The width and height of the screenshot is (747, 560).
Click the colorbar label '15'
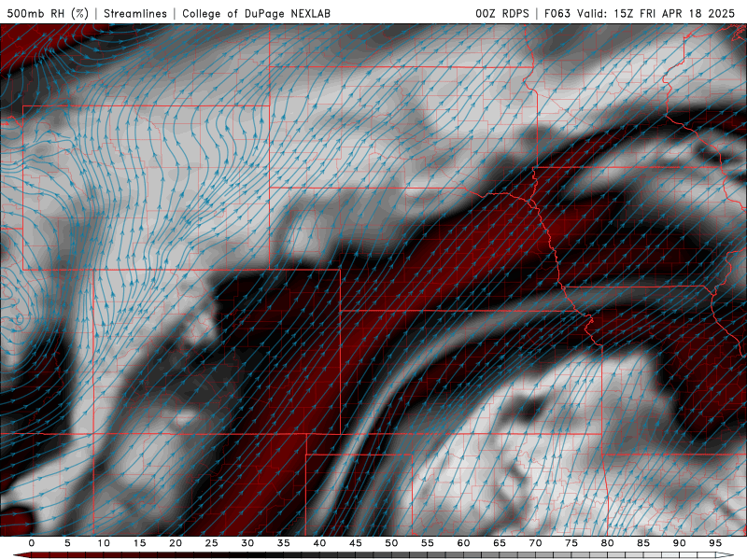coord(139,543)
